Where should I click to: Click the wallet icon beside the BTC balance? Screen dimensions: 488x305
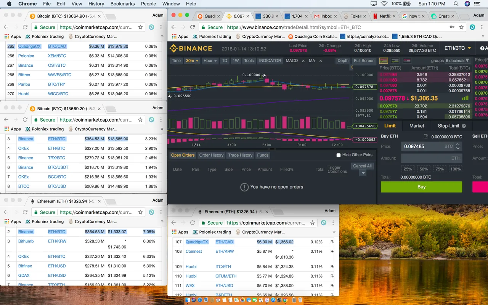click(426, 136)
